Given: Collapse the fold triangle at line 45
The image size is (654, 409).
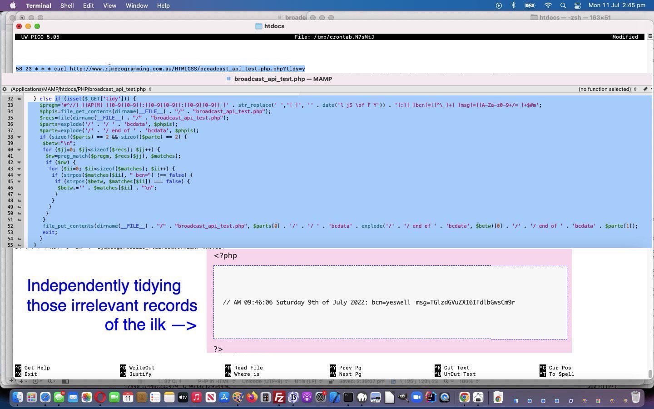Looking at the screenshot, I should point(19,181).
